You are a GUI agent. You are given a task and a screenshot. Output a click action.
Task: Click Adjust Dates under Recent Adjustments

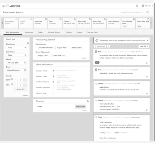[43, 56]
